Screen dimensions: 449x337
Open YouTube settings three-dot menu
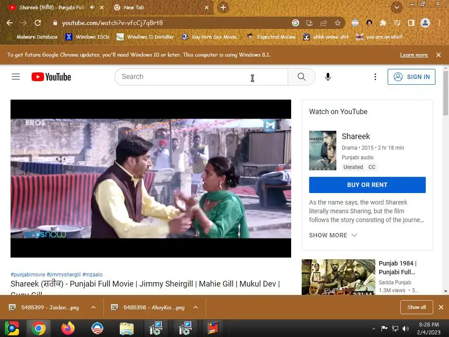(375, 77)
